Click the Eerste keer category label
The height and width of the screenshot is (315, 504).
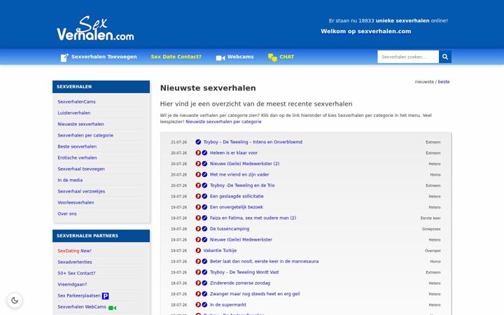pyautogui.click(x=430, y=218)
